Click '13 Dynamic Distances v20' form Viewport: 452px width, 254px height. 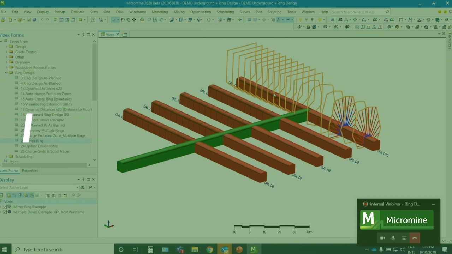pos(41,89)
